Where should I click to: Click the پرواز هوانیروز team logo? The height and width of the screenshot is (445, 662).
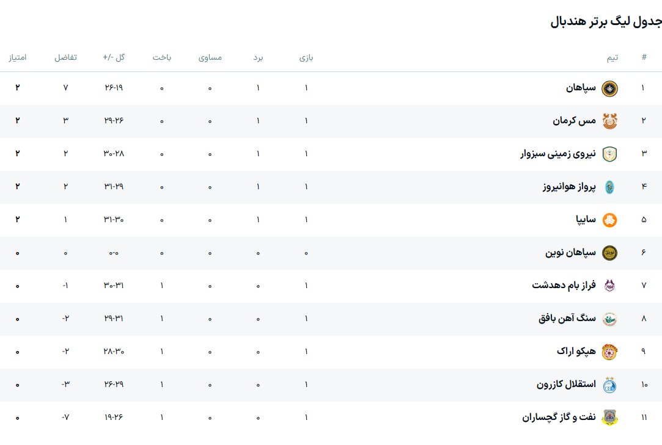point(609,187)
